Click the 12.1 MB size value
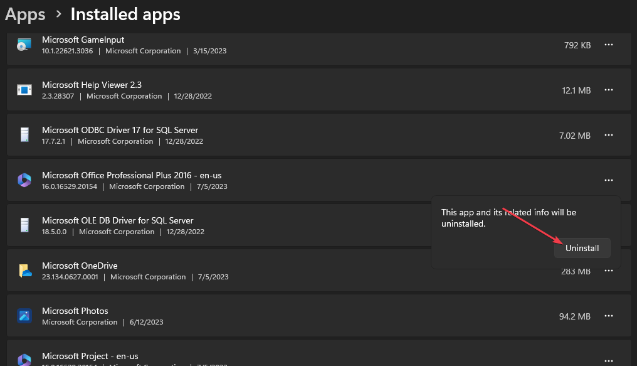 [576, 90]
